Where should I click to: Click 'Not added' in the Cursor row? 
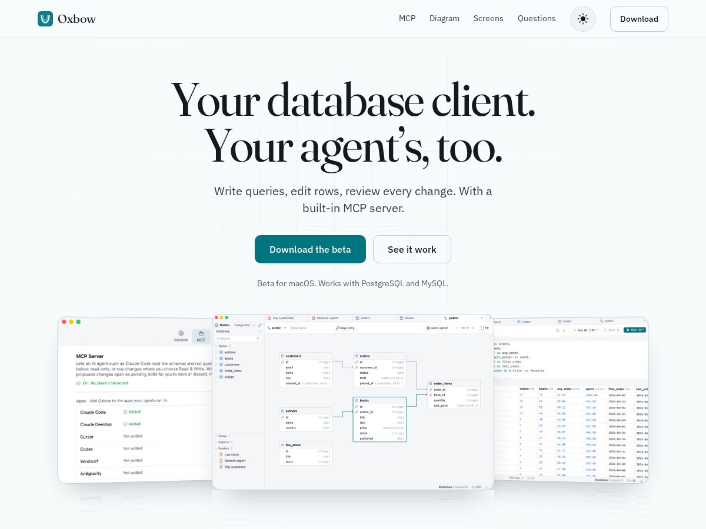(x=132, y=436)
